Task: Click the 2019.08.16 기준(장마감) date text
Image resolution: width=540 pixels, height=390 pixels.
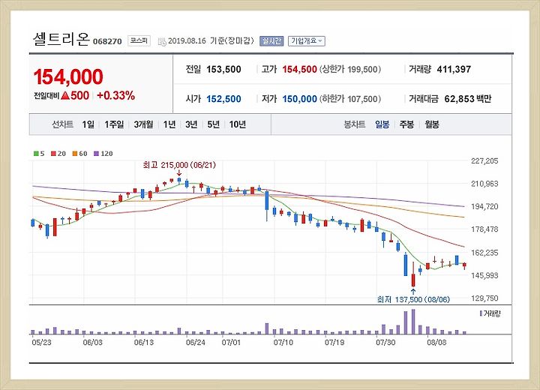Action: pos(211,41)
